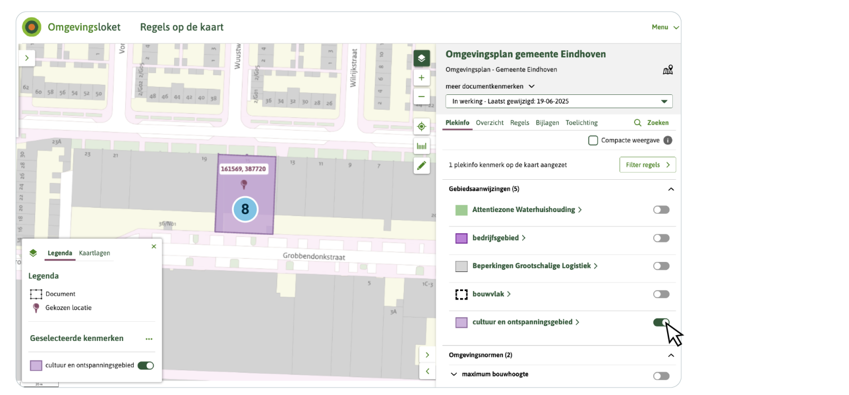This screenshot has height=395, width=849.
Task: Turn on Attentiezone Waterhuishouding toggle
Action: pos(661,210)
